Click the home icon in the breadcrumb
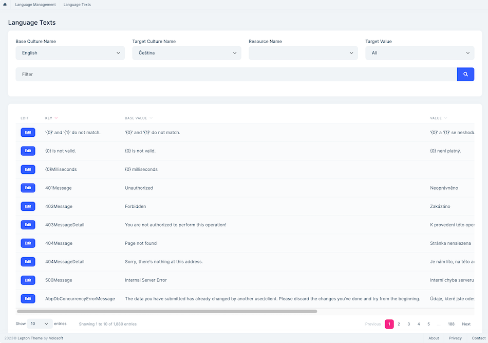The image size is (488, 343). 6,5
